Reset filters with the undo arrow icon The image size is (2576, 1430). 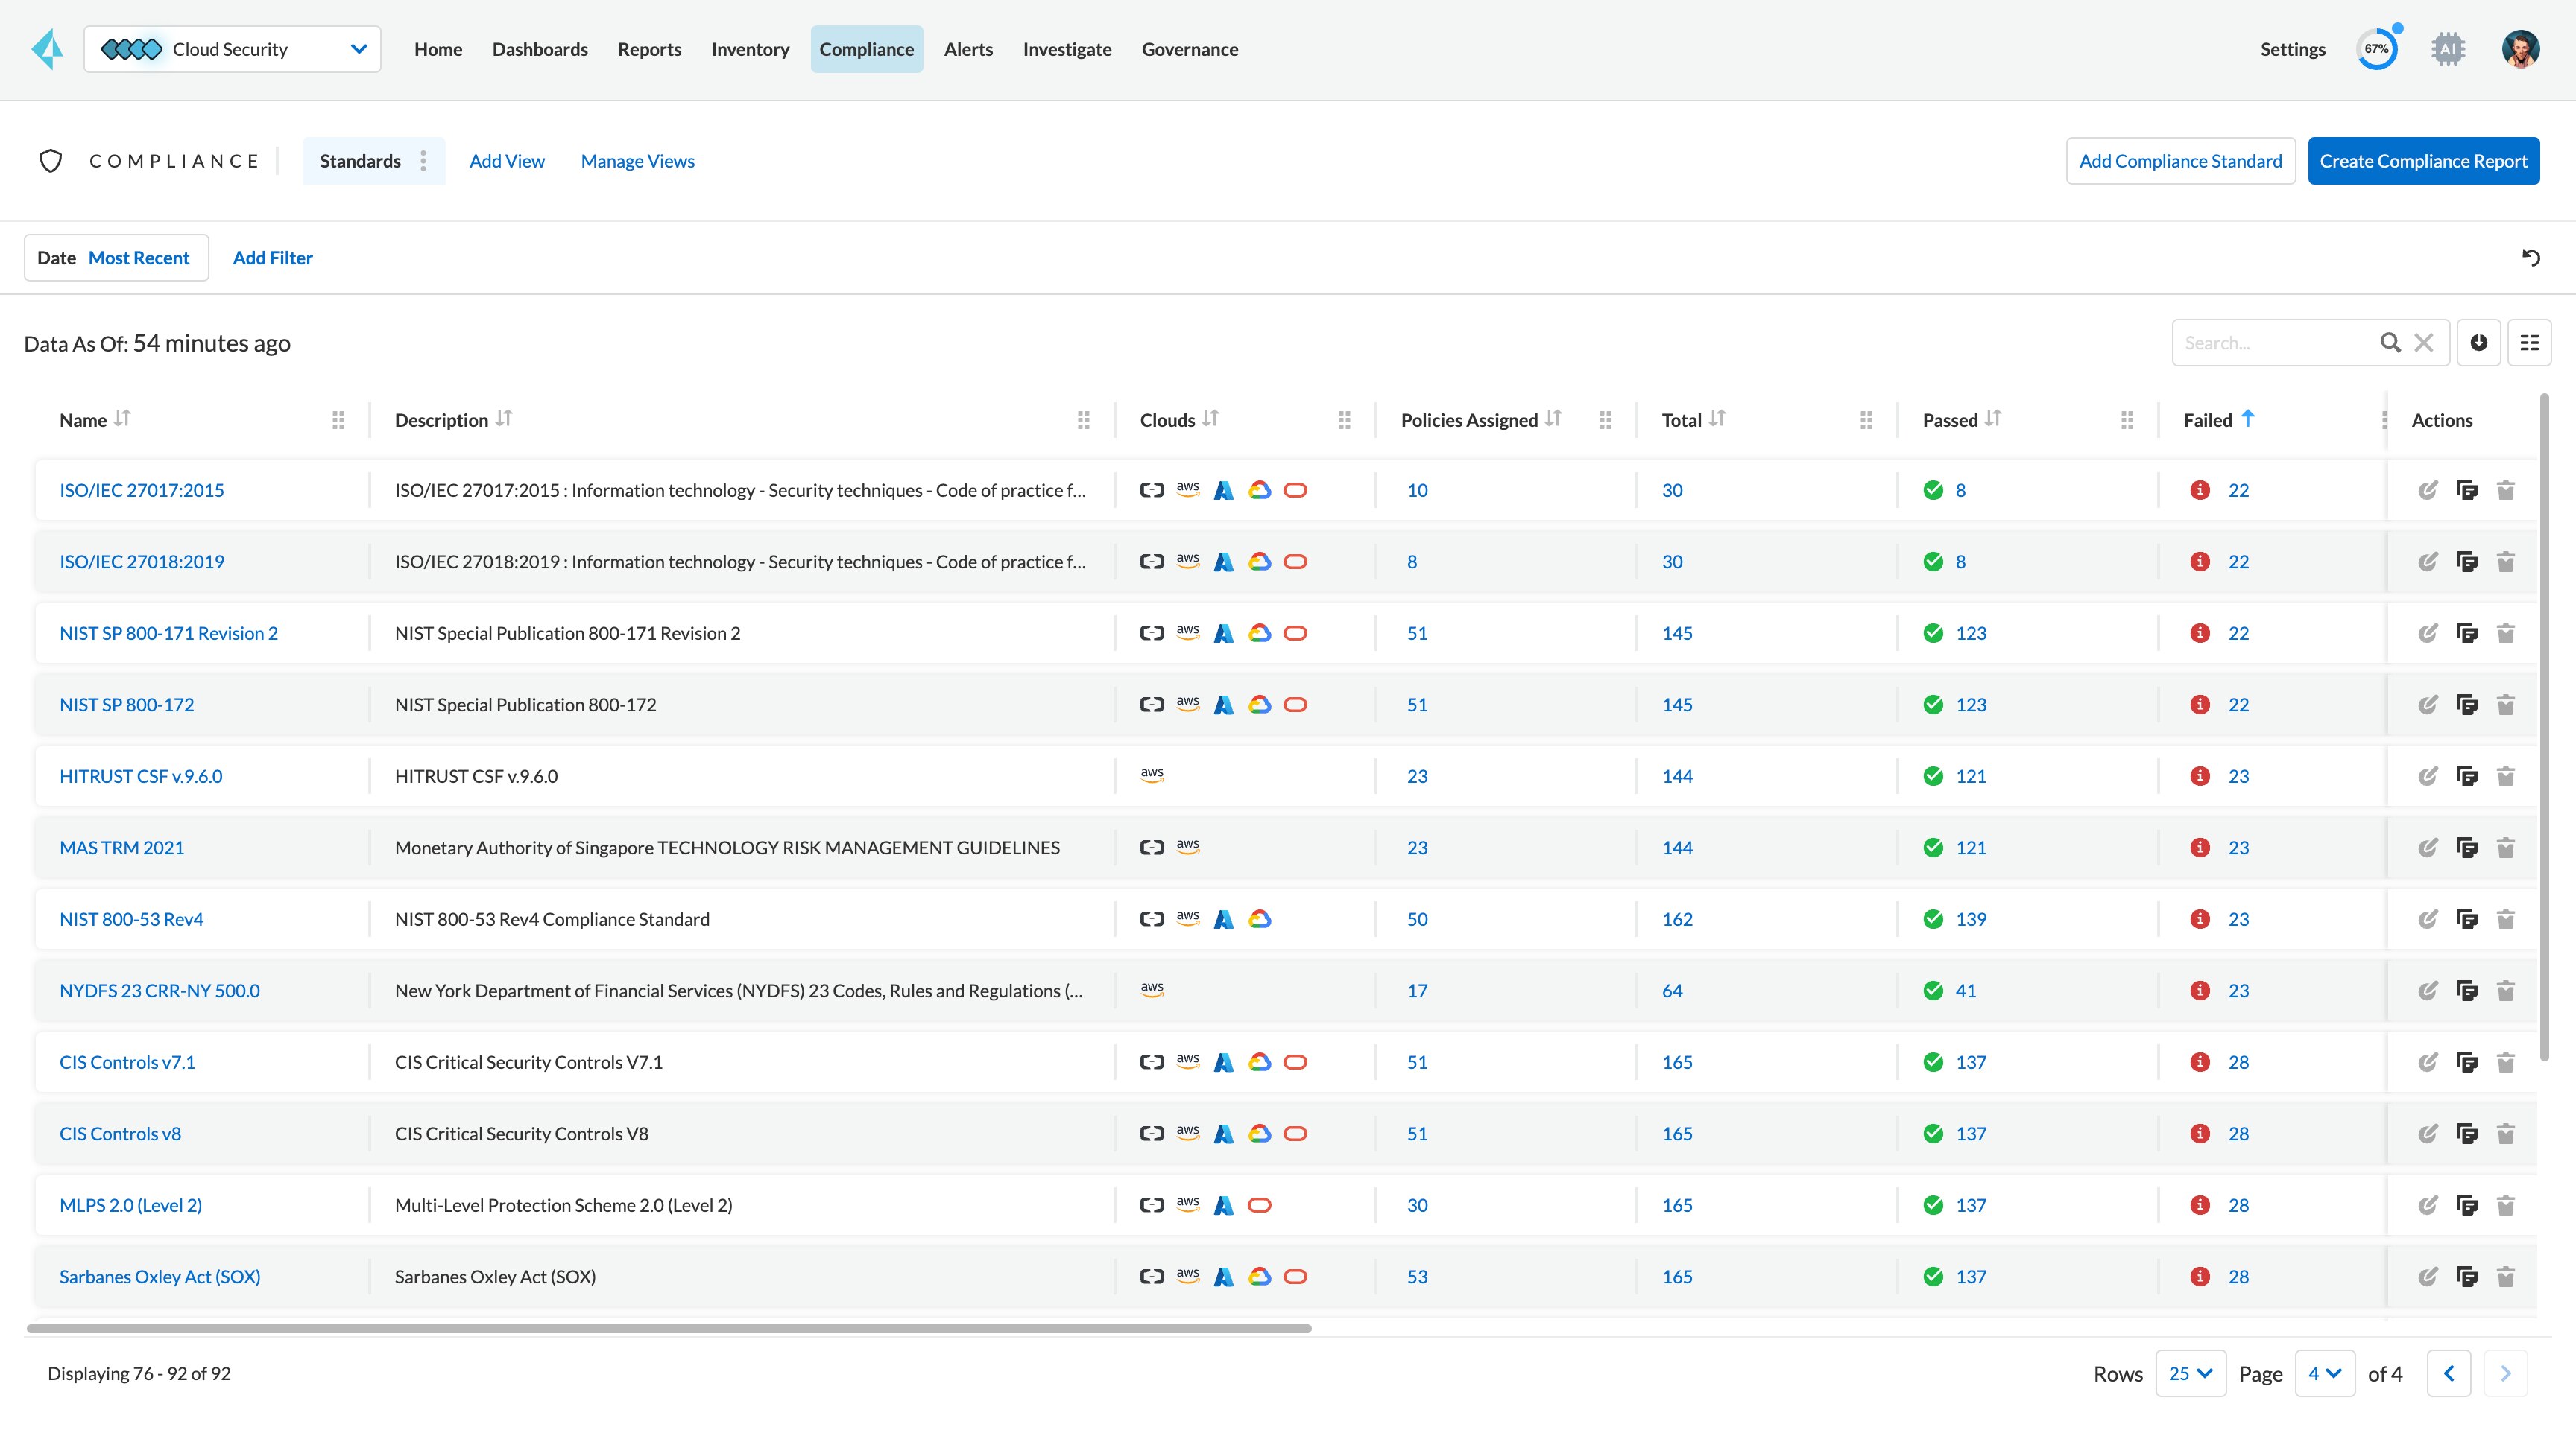click(2532, 258)
